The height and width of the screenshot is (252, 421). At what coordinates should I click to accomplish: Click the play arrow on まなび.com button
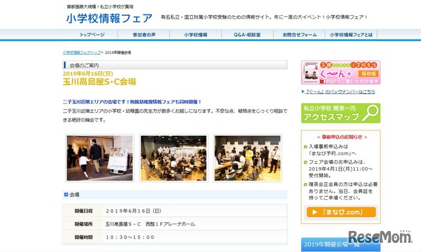tap(314, 213)
